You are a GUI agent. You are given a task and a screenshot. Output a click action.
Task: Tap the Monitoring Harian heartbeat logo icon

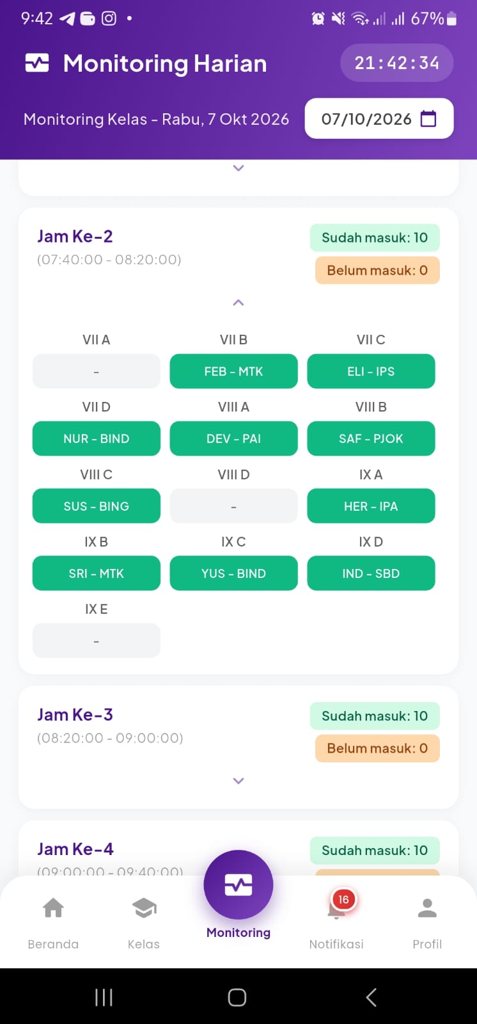[37, 63]
